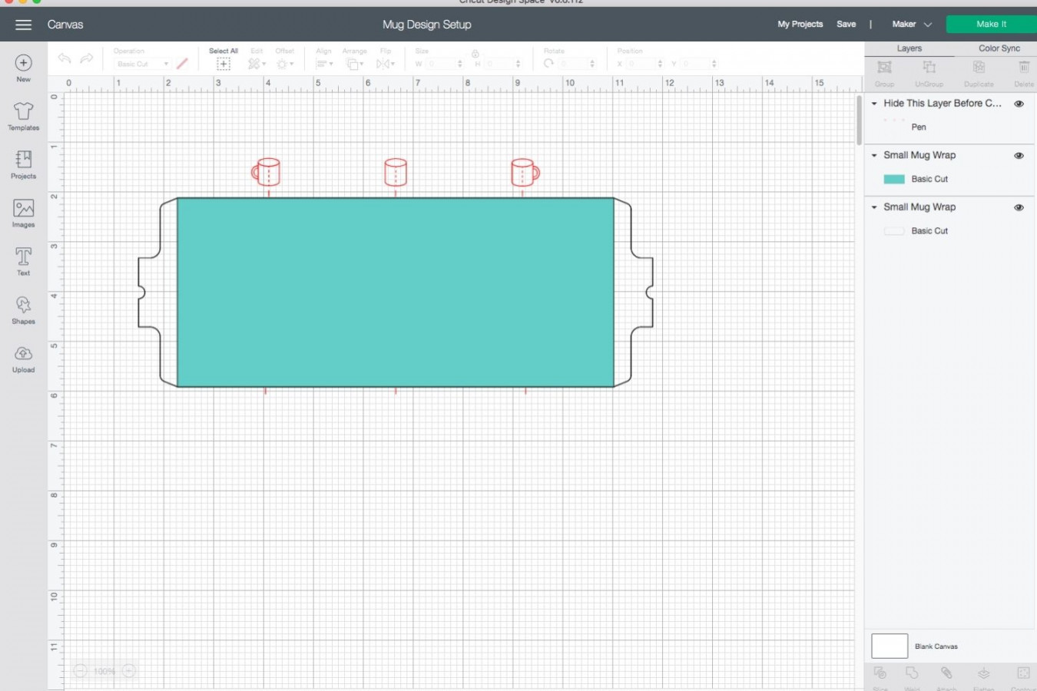
Task: Open the Operation Basic Cut dropdown
Action: 142,64
